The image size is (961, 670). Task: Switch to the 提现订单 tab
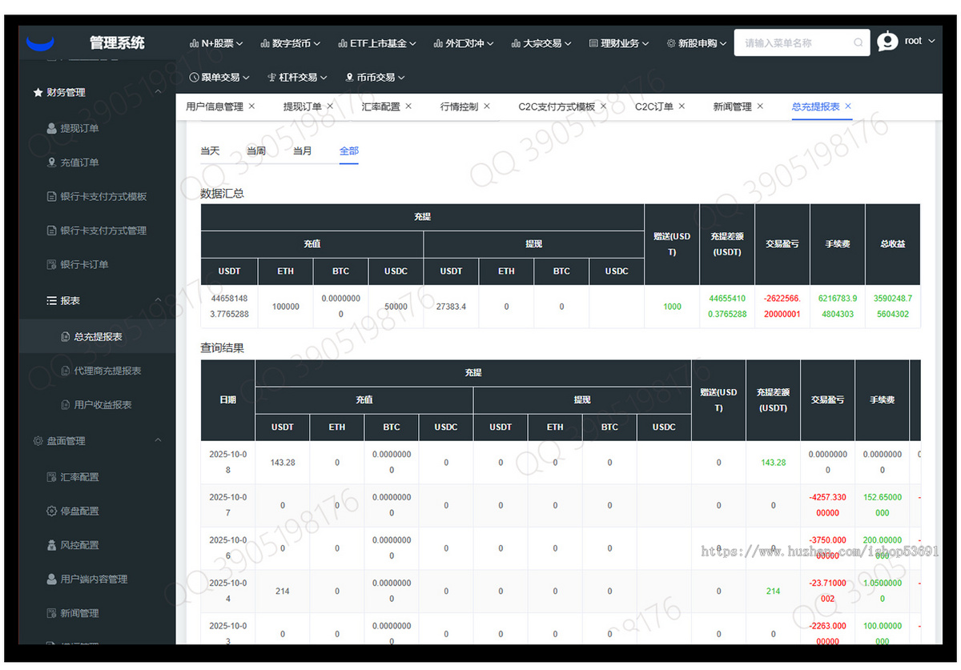click(x=302, y=106)
